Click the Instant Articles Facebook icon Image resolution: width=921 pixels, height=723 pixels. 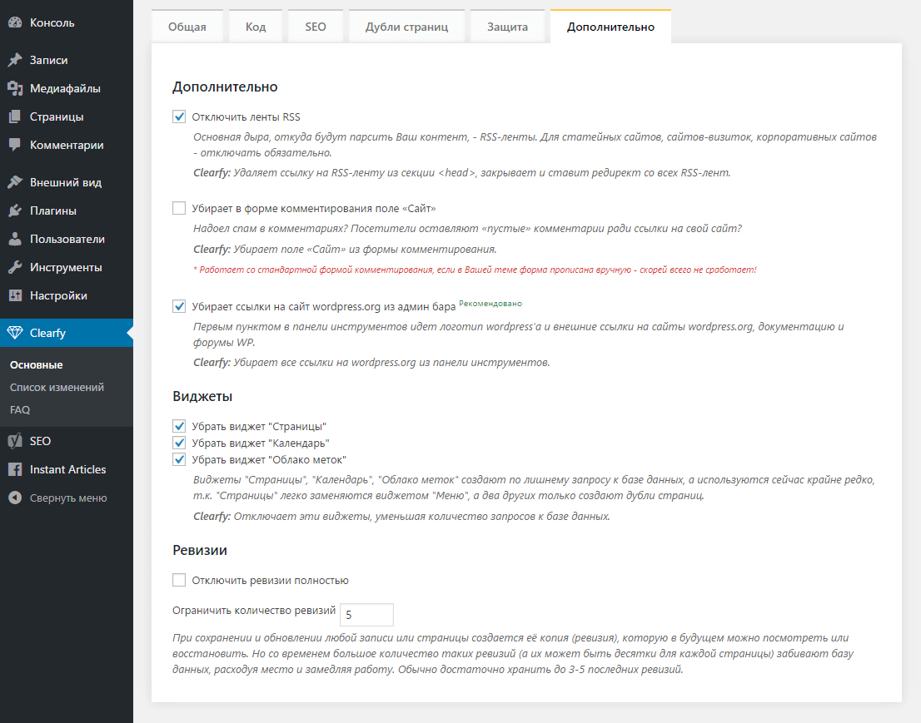[15, 469]
